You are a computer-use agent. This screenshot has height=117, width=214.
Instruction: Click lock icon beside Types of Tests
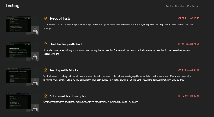[45, 19]
